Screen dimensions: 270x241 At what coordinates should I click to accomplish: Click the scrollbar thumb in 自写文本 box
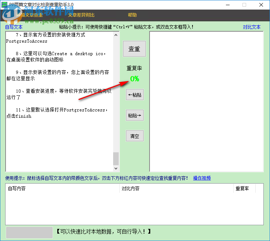[x=116, y=159]
